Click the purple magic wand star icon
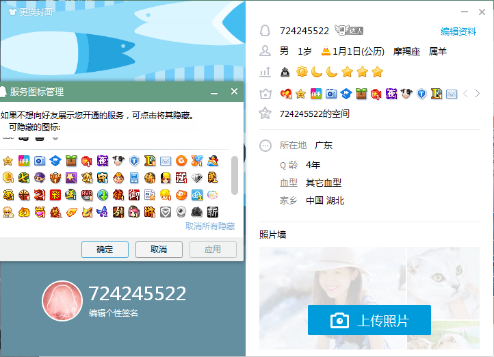 [71, 178]
